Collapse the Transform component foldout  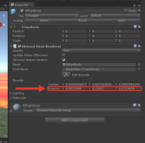11,27
